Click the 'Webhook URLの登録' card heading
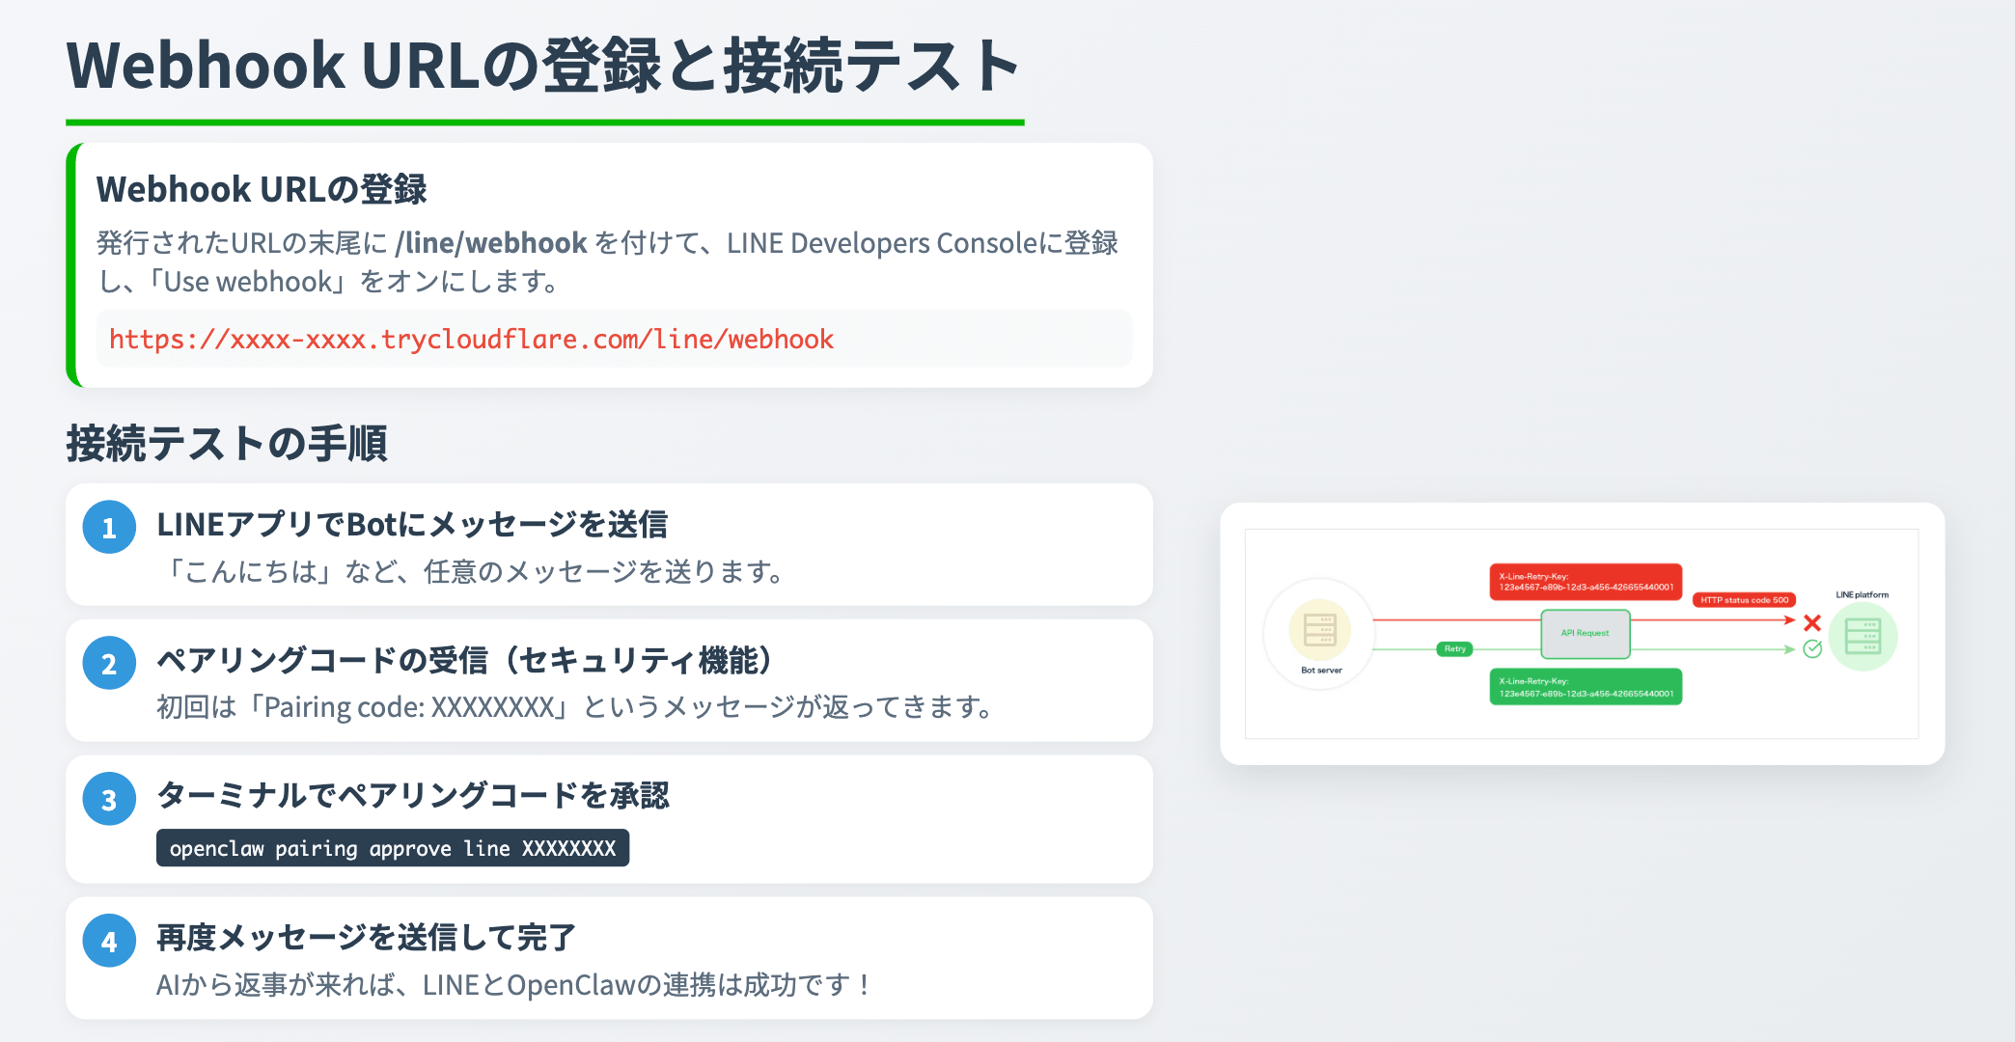Image resolution: width=2015 pixels, height=1042 pixels. click(x=262, y=190)
